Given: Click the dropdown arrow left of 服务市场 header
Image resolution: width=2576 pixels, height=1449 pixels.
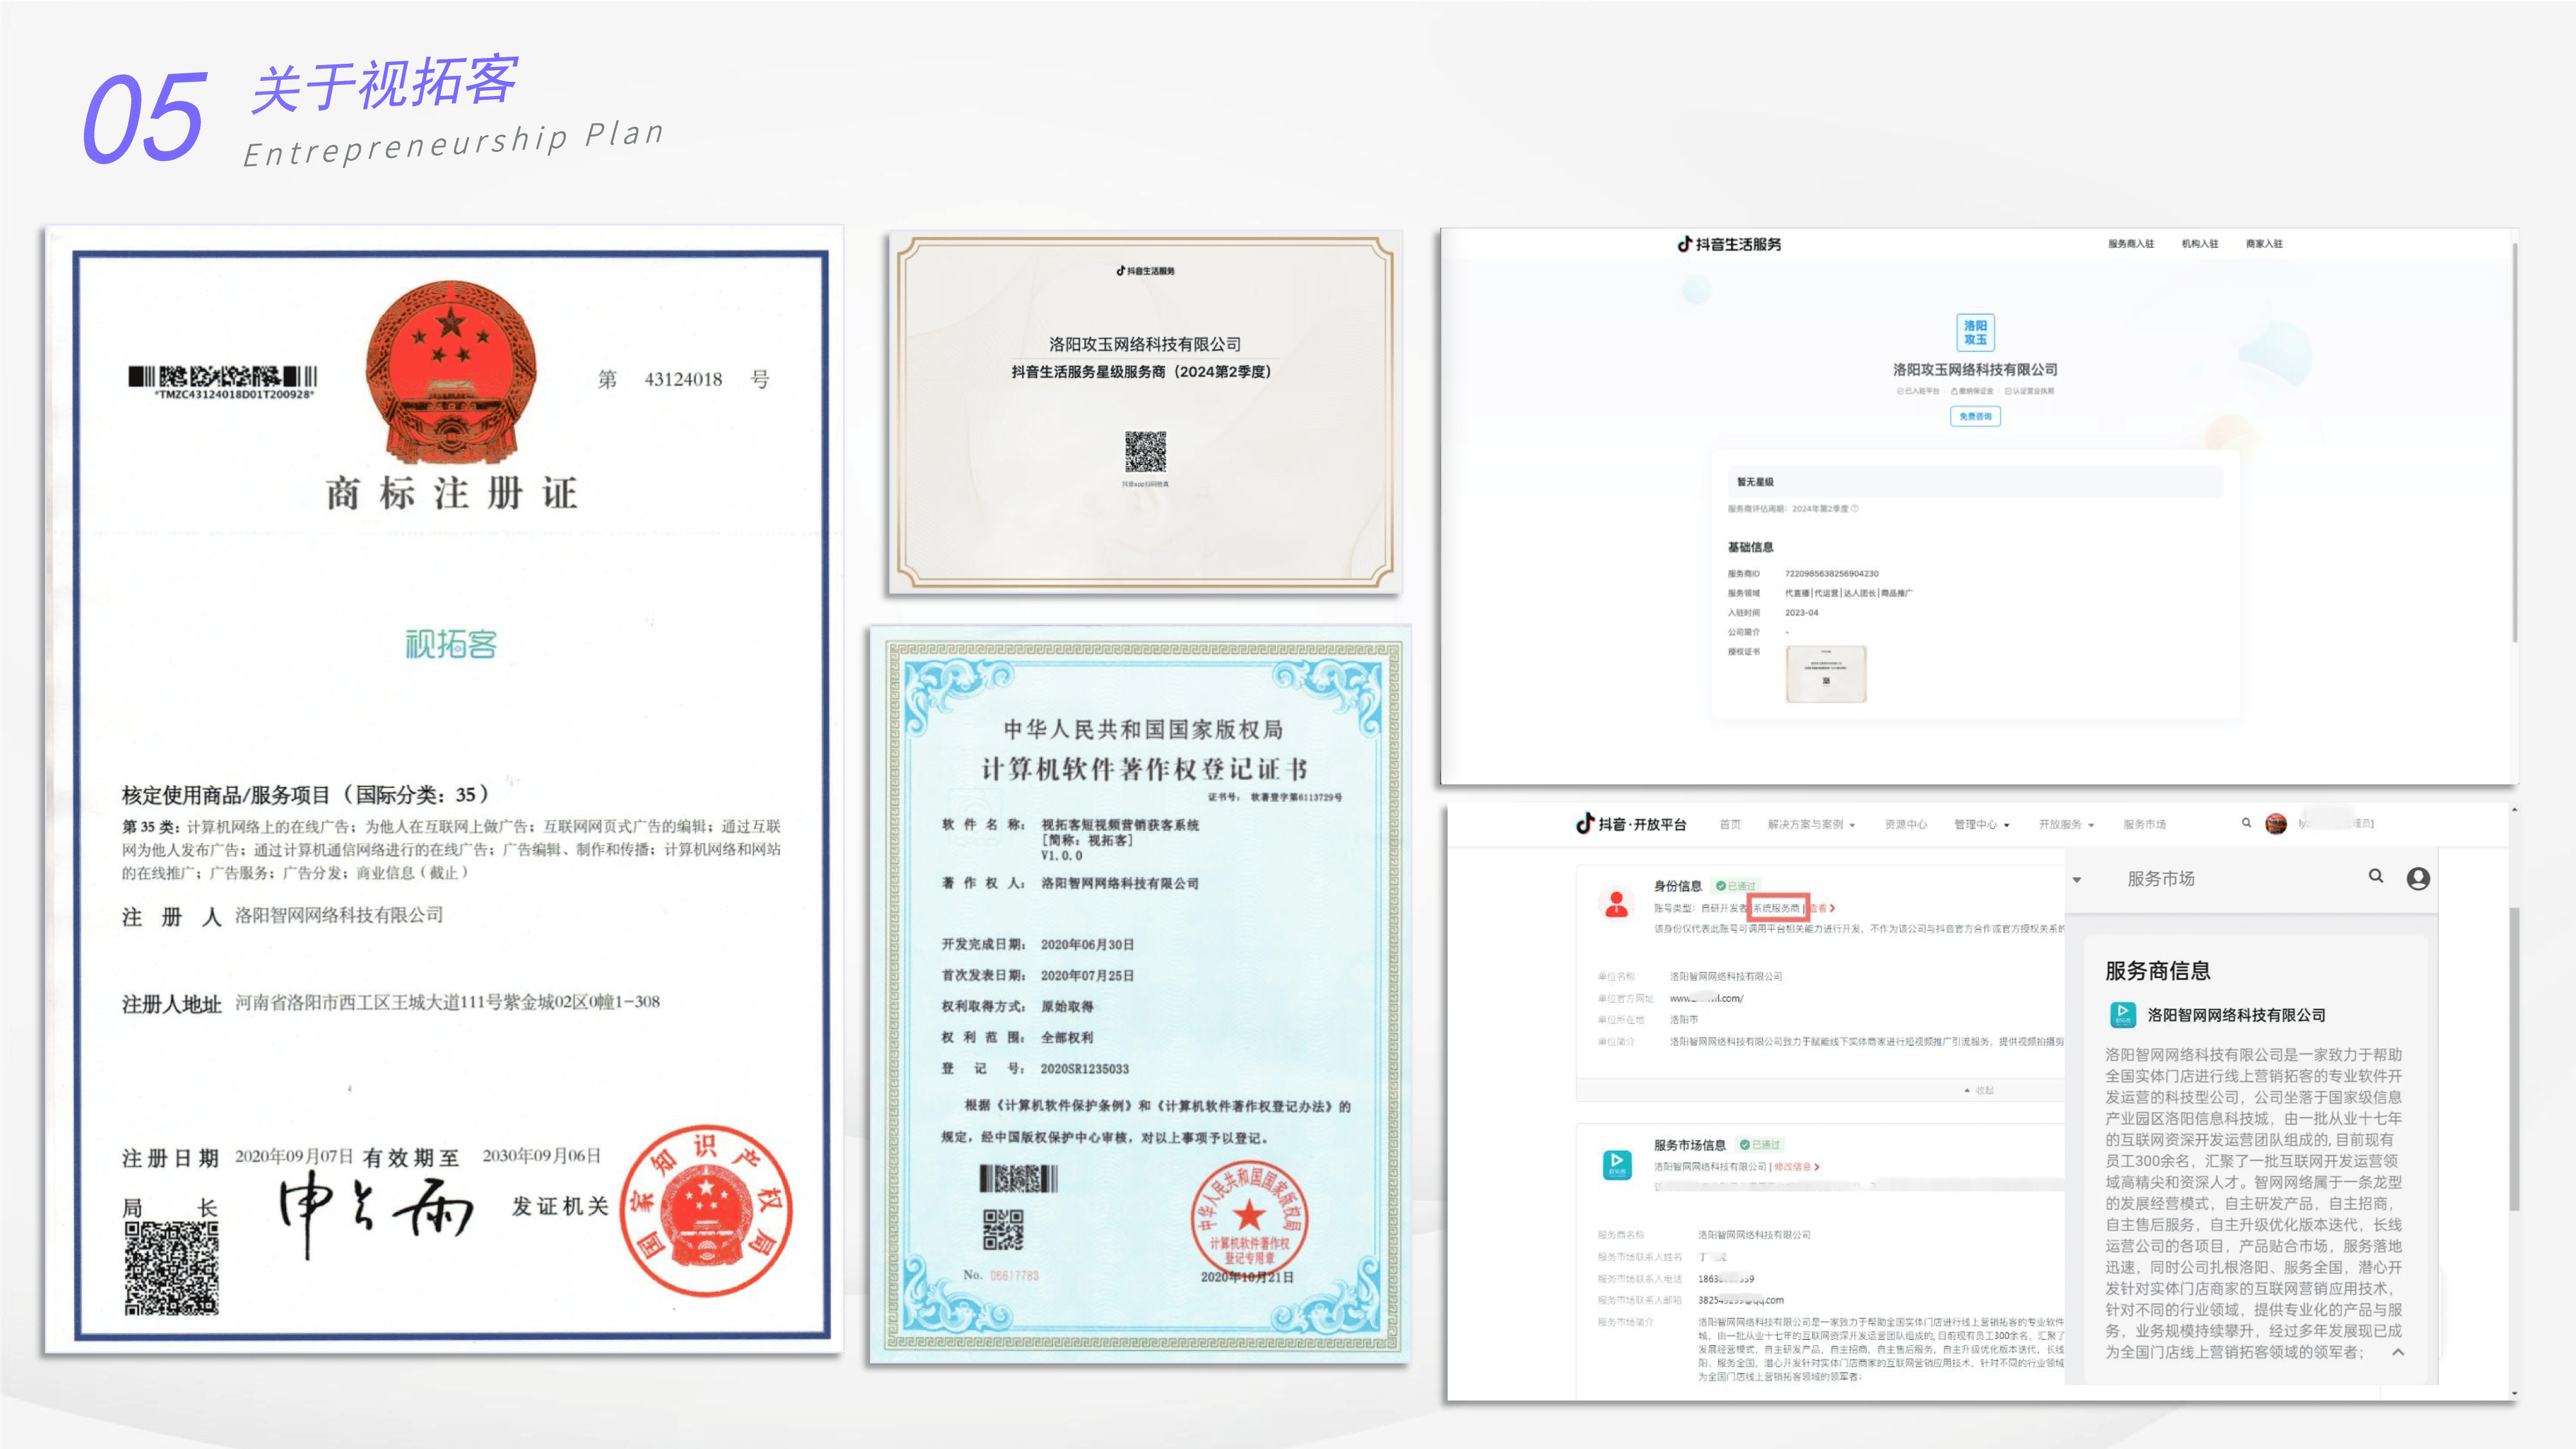Looking at the screenshot, I should pos(2077,880).
